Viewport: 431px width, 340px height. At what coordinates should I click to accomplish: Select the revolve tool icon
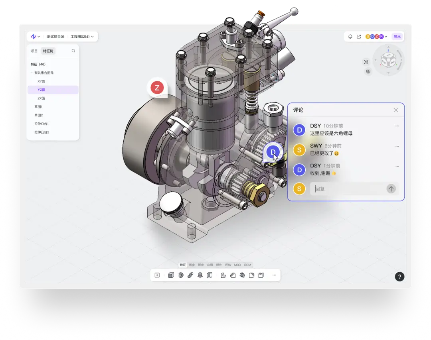coord(181,275)
